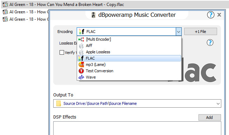The width and height of the screenshot is (229, 135).
Task: Click the Apple icon beside Aiff
Action: pyautogui.click(x=81, y=46)
